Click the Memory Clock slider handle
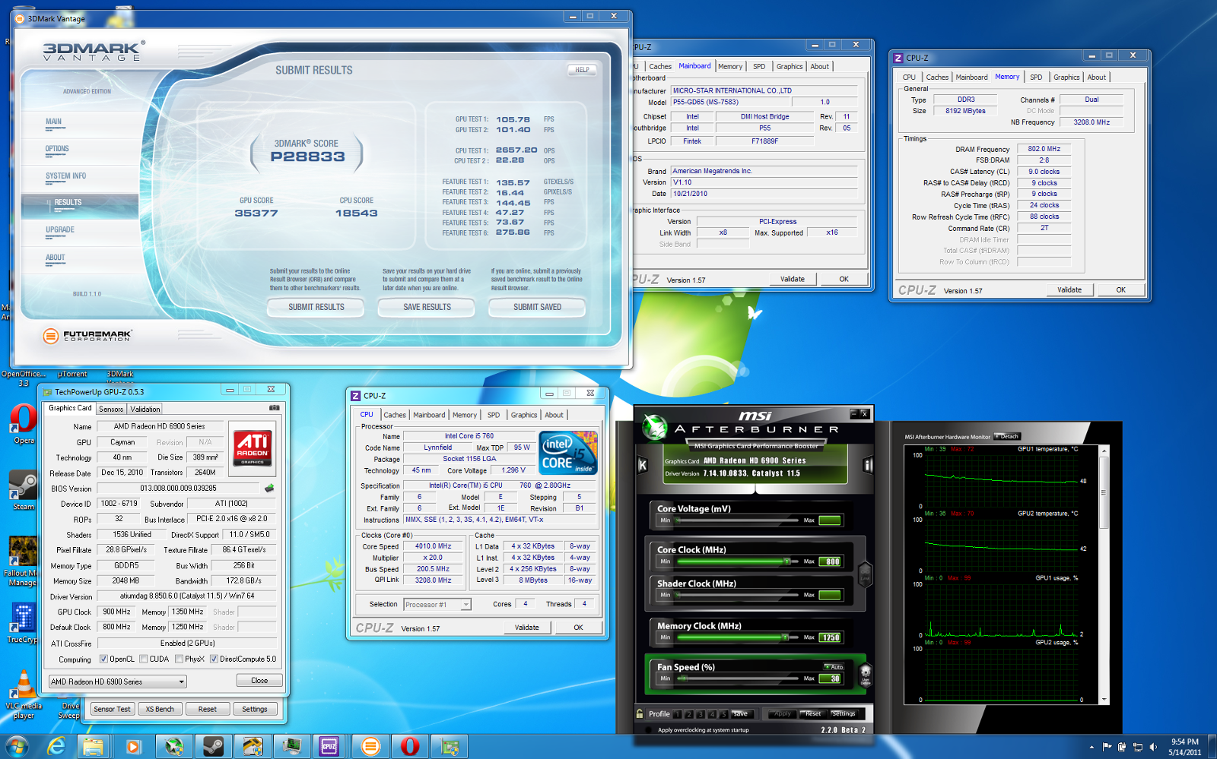Screen dimensions: 1217x759 786,637
